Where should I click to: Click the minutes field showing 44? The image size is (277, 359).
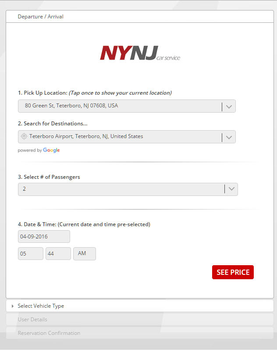tap(58, 254)
